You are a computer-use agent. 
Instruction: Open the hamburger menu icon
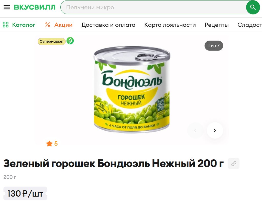[7, 7]
